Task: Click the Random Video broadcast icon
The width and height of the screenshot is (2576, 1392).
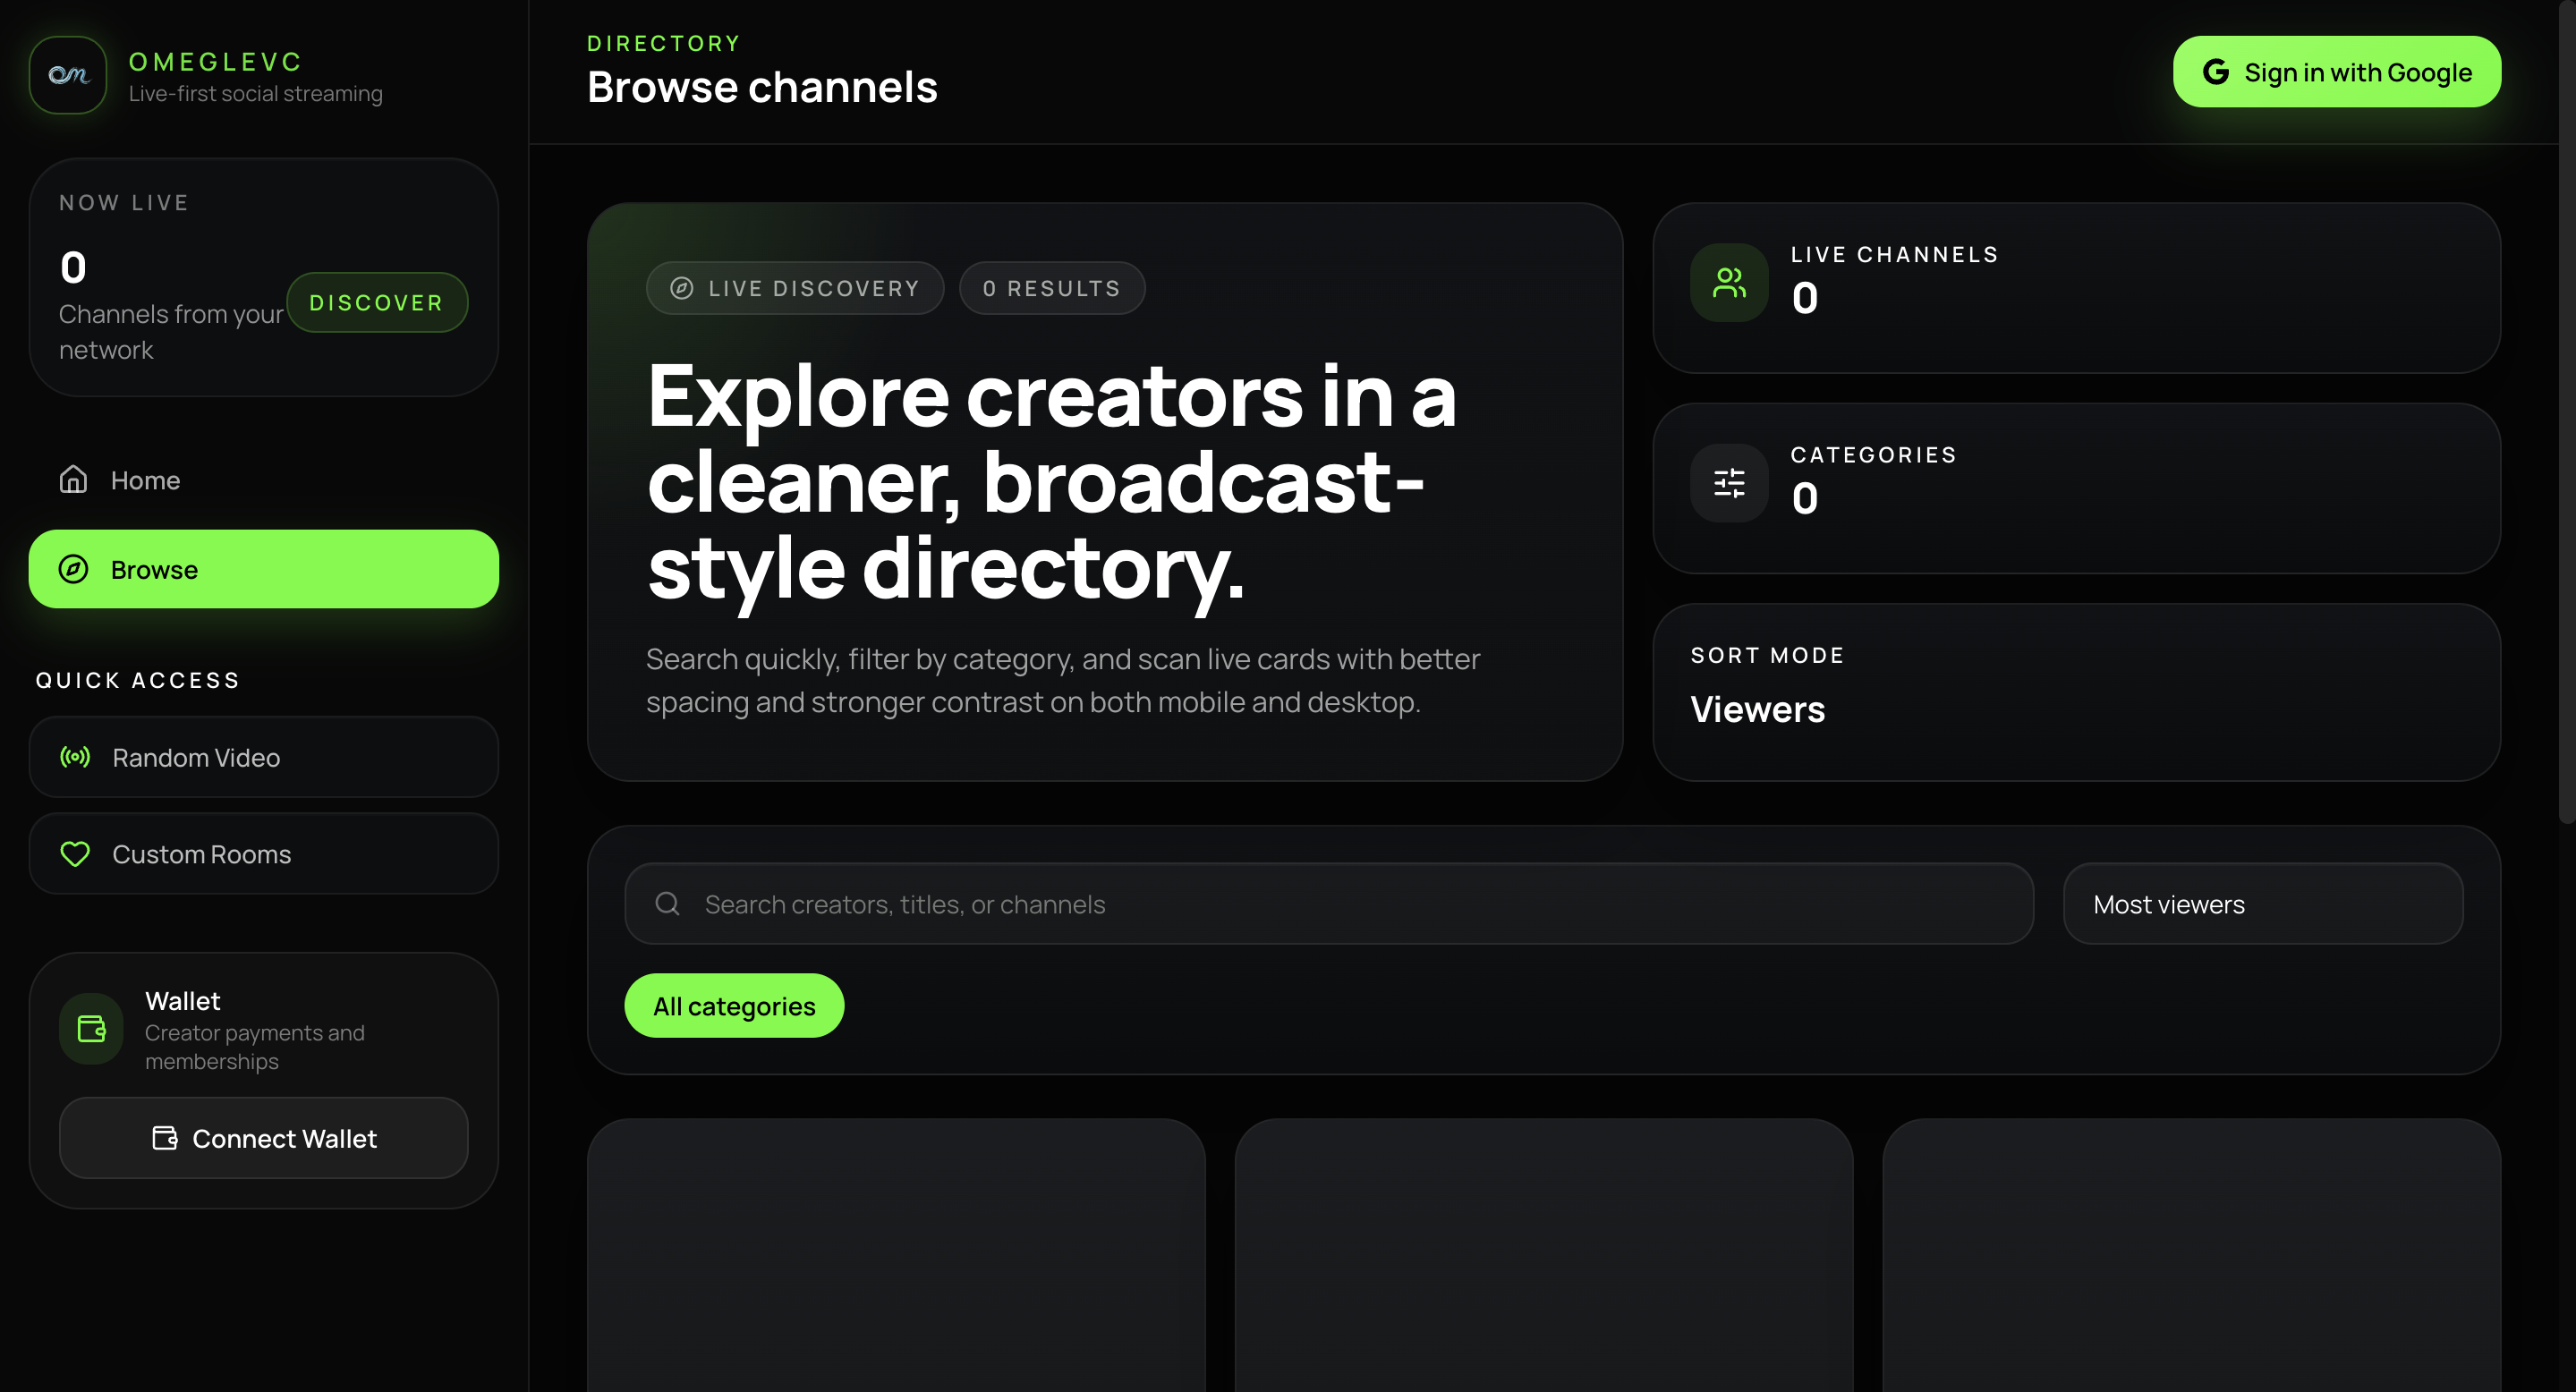Action: [75, 757]
